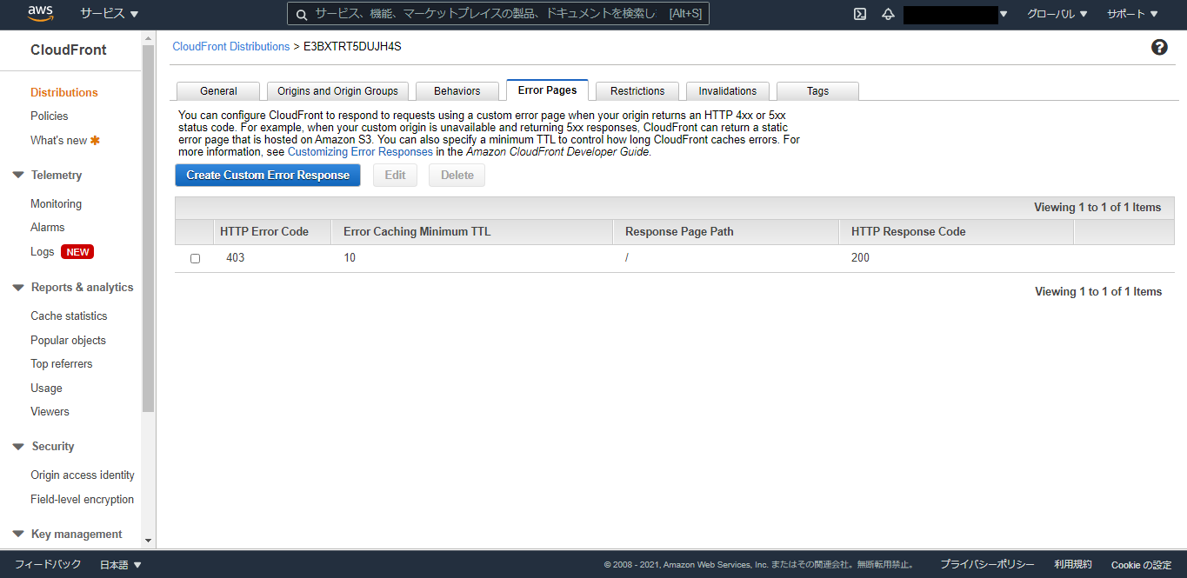Viewport: 1187px width, 578px height.
Task: Sort by HTTP Response Code header
Action: [x=957, y=232]
